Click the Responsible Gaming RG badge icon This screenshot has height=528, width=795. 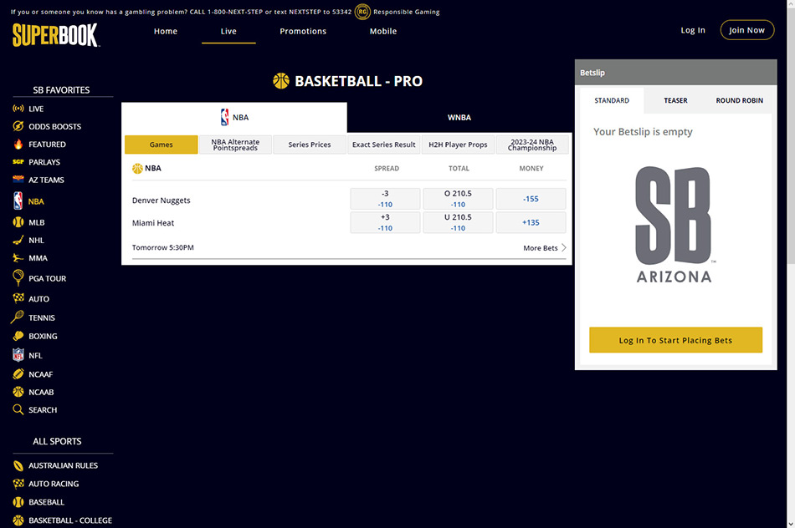pyautogui.click(x=362, y=12)
